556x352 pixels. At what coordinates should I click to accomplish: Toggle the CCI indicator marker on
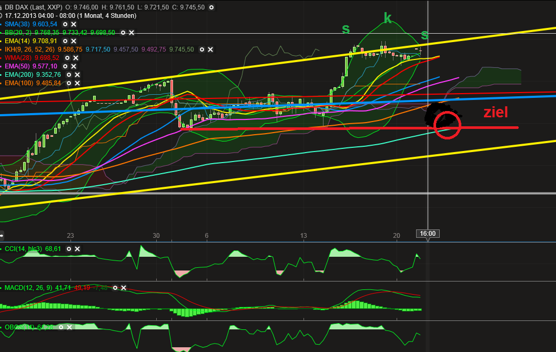pos(1,249)
